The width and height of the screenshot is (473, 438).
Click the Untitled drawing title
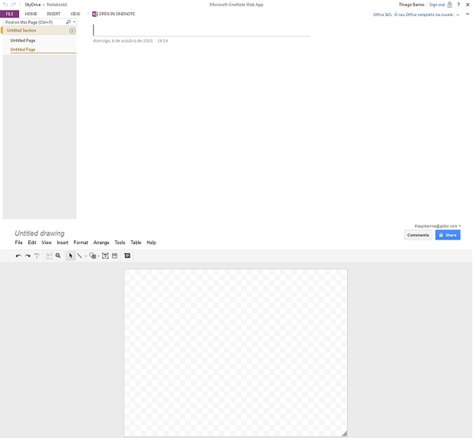click(x=39, y=233)
